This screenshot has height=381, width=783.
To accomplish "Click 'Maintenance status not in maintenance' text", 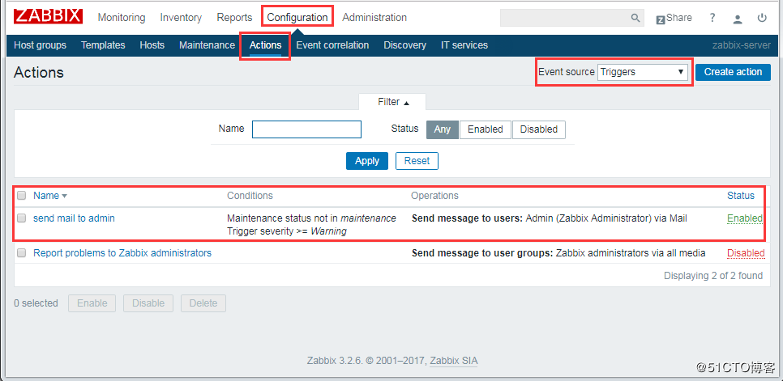I will [311, 218].
